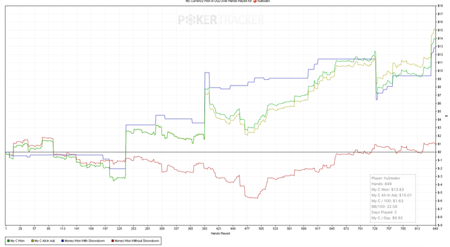The image size is (450, 247).
Task: Click the yellow My C All-In Adj legend swatch
Action: pos(32,241)
